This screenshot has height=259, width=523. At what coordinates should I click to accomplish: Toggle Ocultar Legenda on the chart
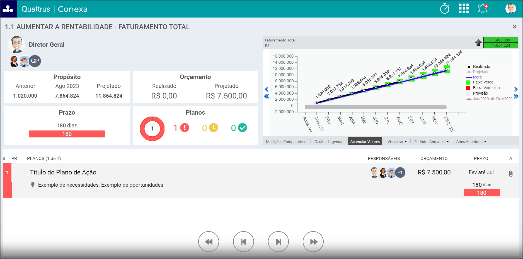click(x=328, y=142)
